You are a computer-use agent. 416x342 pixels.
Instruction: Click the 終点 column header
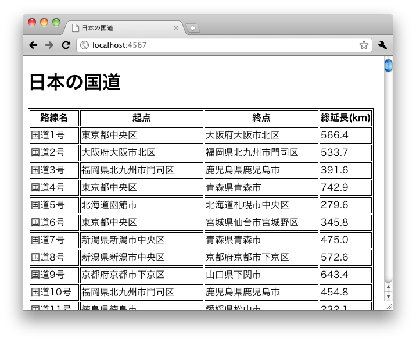coord(261,117)
